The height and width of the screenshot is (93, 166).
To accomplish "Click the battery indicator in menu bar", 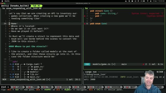I will pyautogui.click(x=143, y=1).
